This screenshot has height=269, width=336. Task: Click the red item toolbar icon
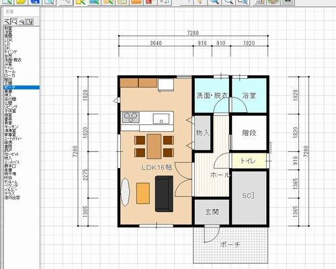click(x=151, y=2)
